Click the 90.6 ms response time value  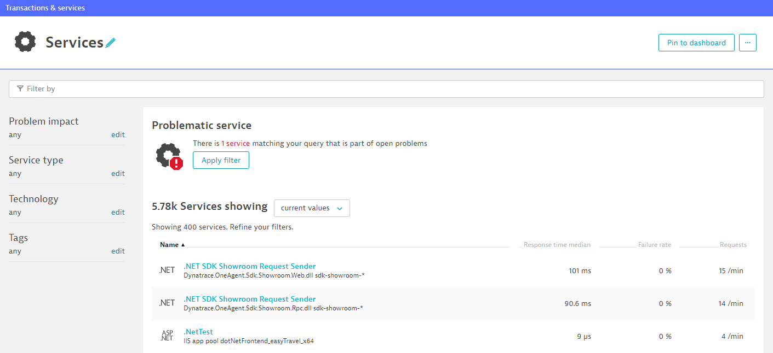tap(578, 303)
